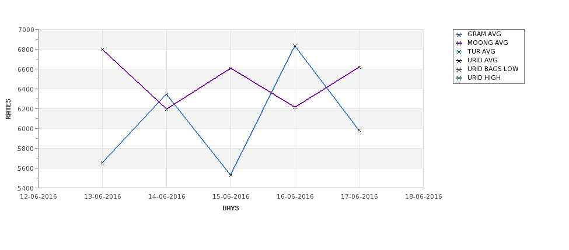This screenshot has width=569, height=250.
Task: Click GRAM AVG point on 17-06-2016
Action: point(359,131)
